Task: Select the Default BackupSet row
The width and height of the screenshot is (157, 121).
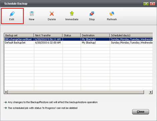Action: click(x=78, y=42)
